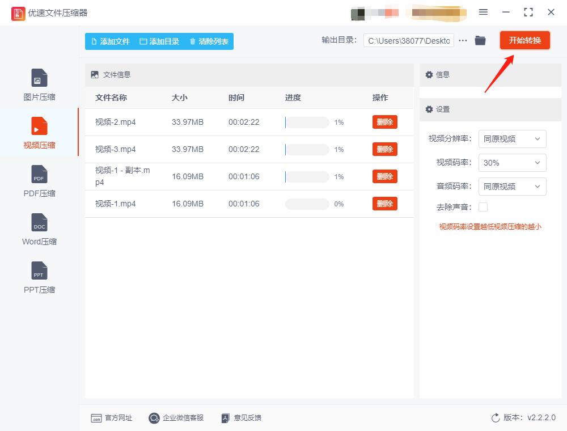Expand the 音频码率 audio bitrate dropdown
This screenshot has height=431, width=567.
coord(512,187)
